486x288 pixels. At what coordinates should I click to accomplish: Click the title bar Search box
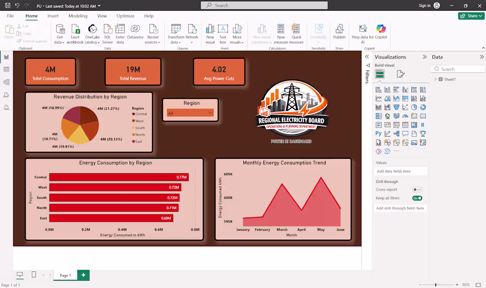click(x=264, y=5)
